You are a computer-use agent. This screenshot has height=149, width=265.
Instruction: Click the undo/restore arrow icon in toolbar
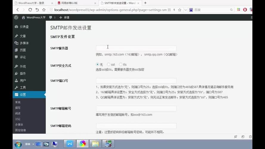point(37,10)
